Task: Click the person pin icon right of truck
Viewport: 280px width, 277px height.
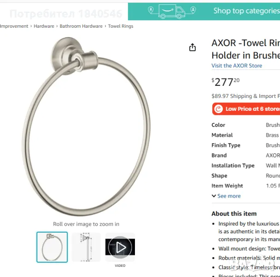Action: [x=193, y=10]
